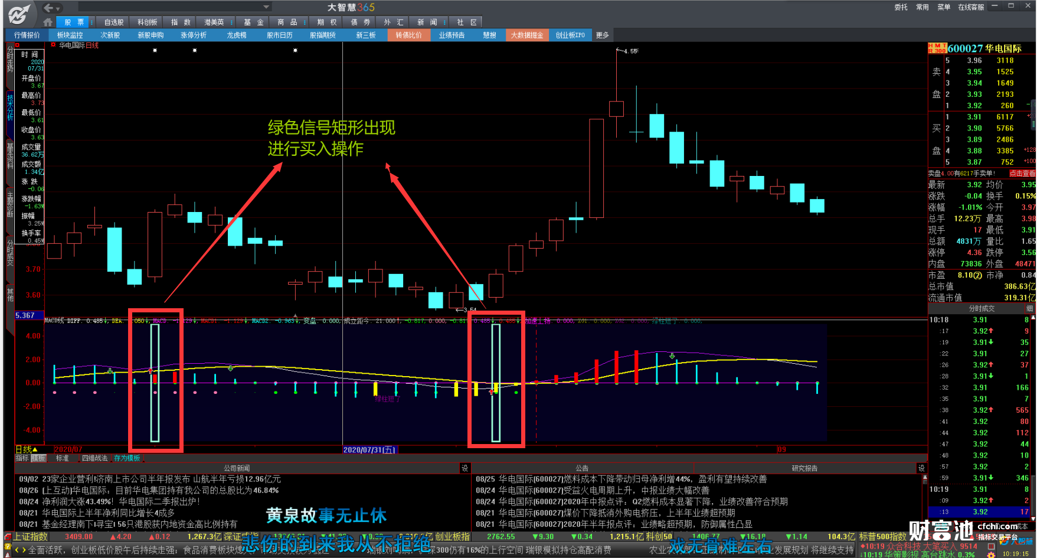The height and width of the screenshot is (558, 1037).
Task: Open the 委托 menu
Action: click(901, 7)
